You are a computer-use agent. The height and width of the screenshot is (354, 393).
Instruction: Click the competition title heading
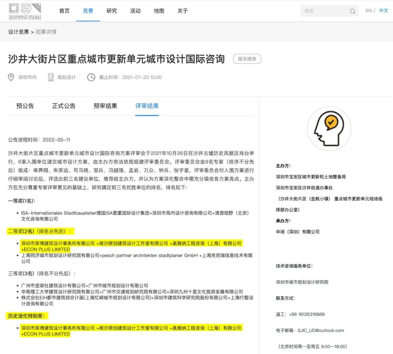[116, 59]
